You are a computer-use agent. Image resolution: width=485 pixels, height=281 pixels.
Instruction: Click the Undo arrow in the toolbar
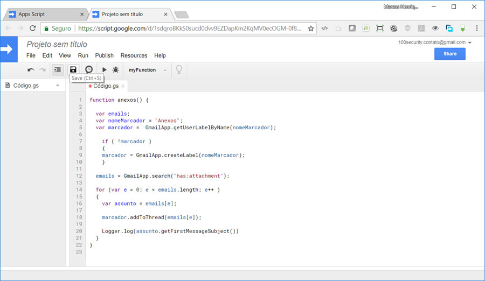click(x=31, y=70)
